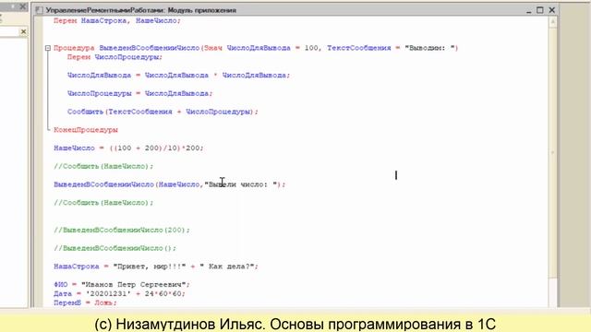Click the "Дата = '20201231'" line
This screenshot has width=591, height=332.
(x=119, y=293)
